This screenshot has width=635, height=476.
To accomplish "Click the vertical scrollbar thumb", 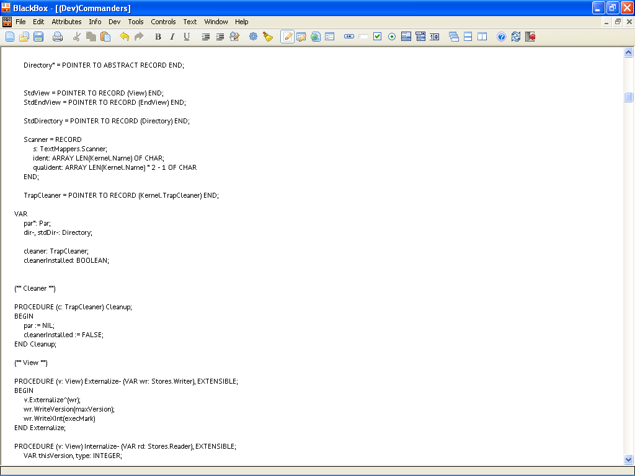I will click(x=628, y=97).
